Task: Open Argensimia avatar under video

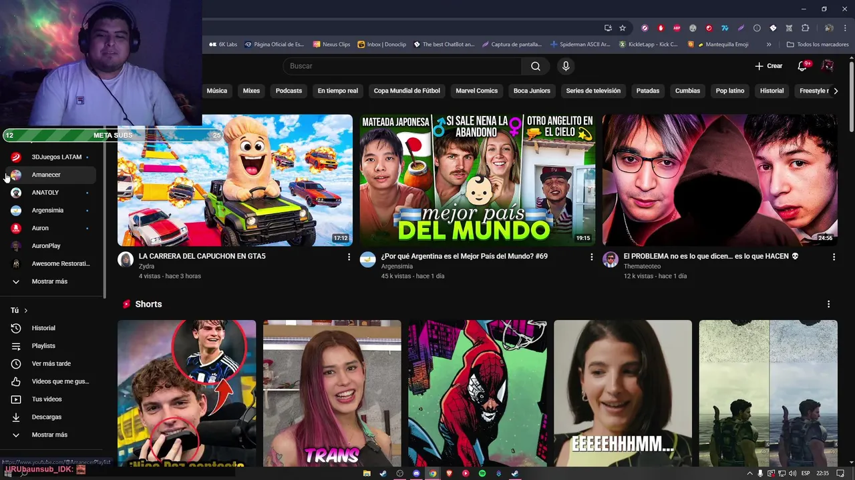Action: pyautogui.click(x=368, y=260)
